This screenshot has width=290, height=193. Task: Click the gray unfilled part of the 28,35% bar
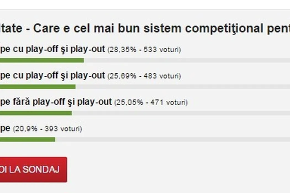[185, 60]
